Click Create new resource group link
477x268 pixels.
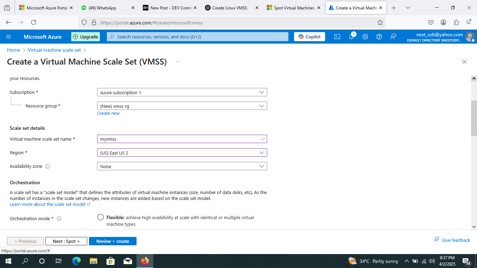[x=108, y=113]
